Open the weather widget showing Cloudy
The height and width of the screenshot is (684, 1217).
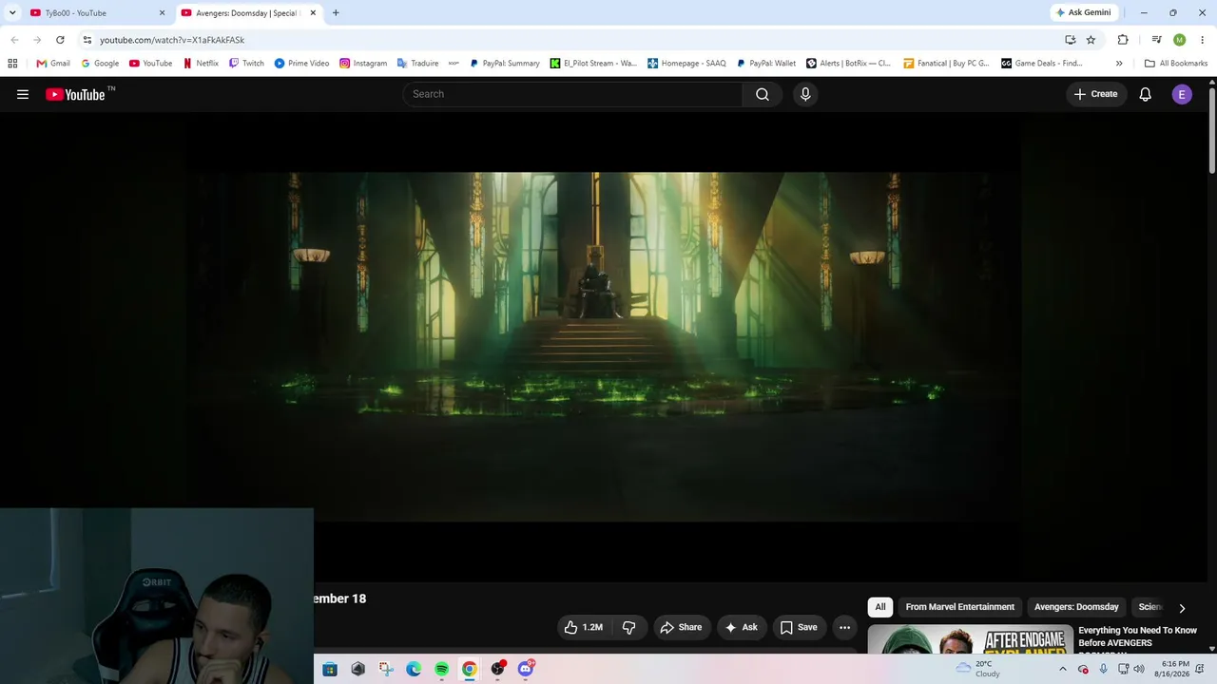tap(978, 669)
